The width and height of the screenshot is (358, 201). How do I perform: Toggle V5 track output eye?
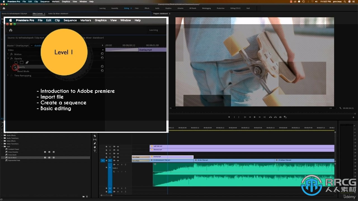tap(118, 146)
